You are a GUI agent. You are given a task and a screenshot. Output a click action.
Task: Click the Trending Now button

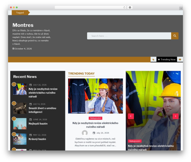point(167,59)
